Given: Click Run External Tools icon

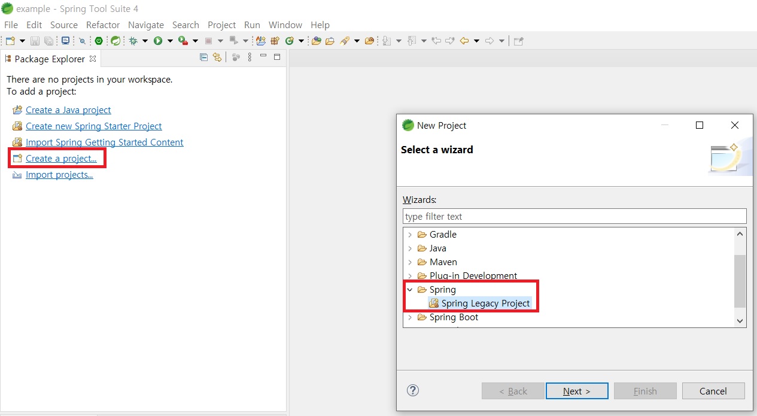Looking at the screenshot, I should click(183, 41).
